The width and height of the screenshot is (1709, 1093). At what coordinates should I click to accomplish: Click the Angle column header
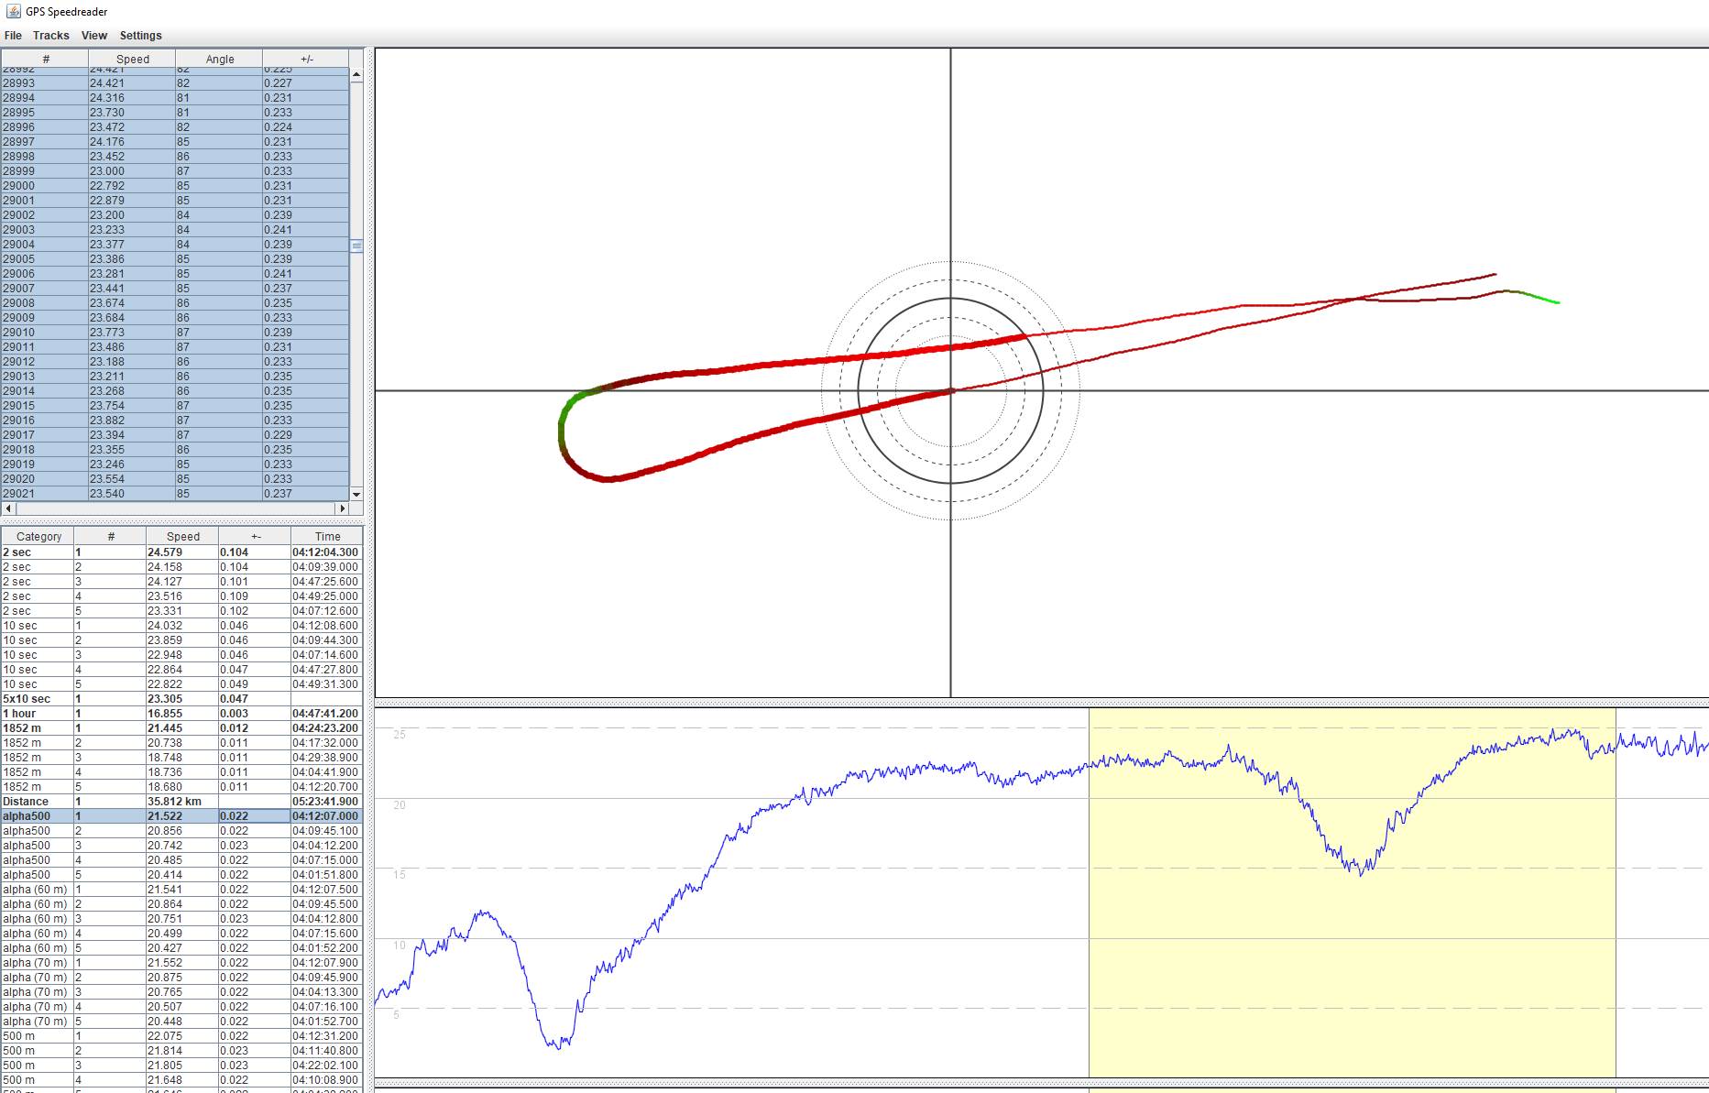click(x=219, y=58)
